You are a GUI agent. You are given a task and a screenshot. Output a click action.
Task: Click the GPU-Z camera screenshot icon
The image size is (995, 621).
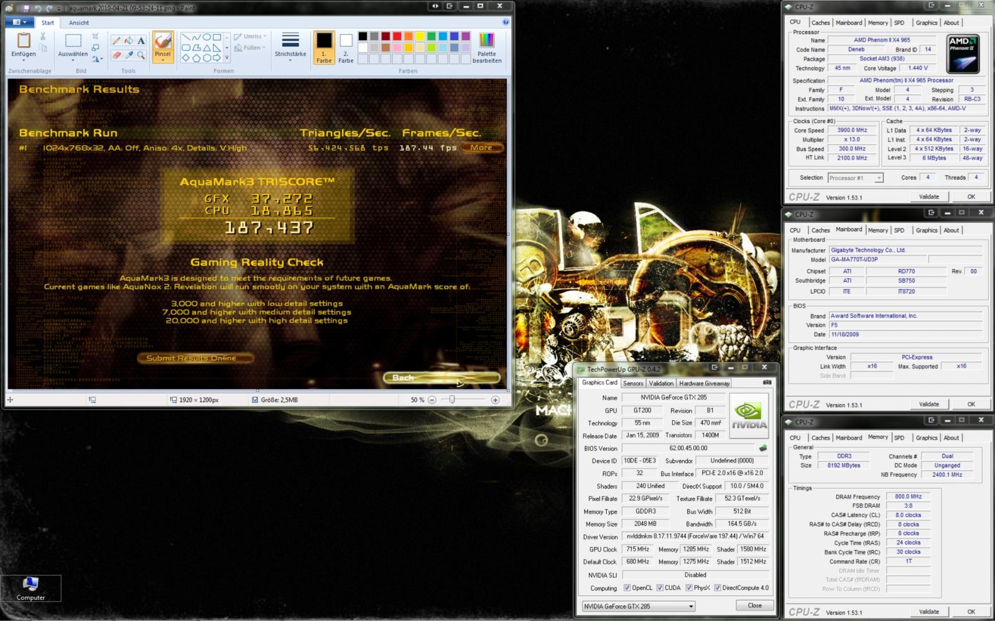tap(767, 382)
